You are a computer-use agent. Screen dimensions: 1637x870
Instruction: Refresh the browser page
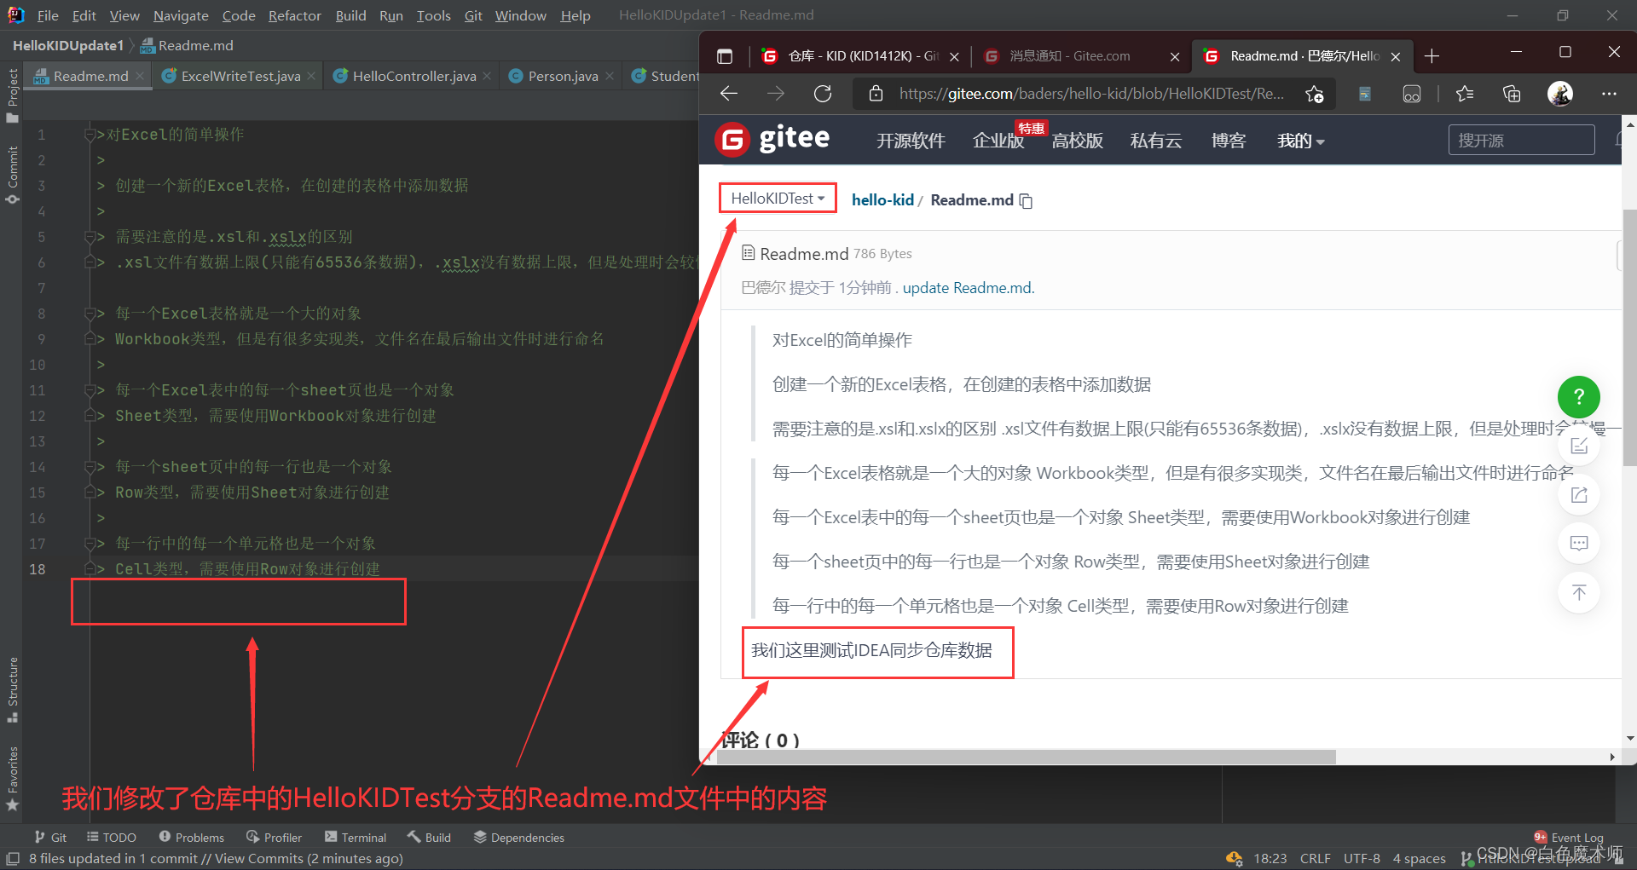(823, 94)
